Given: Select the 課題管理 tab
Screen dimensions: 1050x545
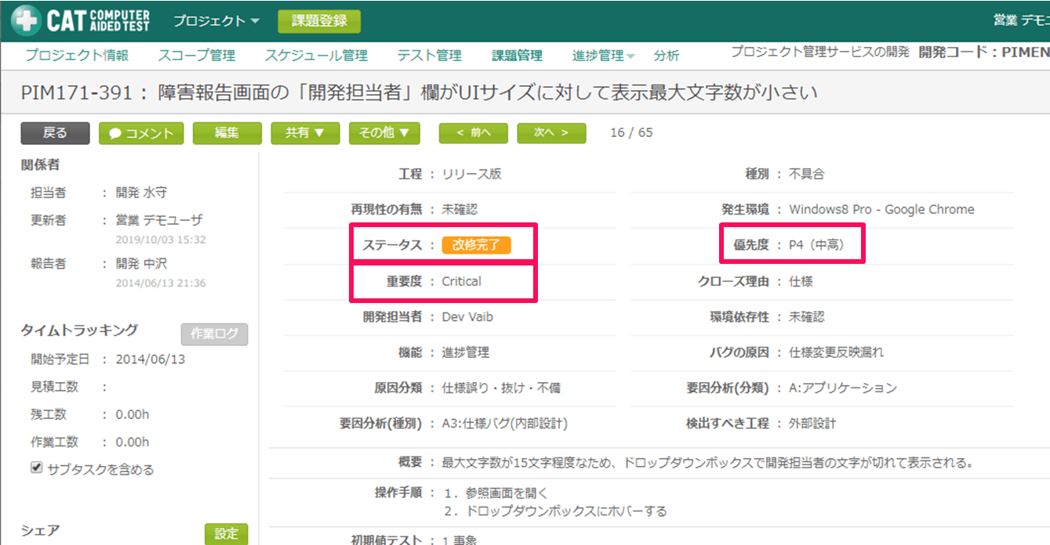Looking at the screenshot, I should coord(517,56).
